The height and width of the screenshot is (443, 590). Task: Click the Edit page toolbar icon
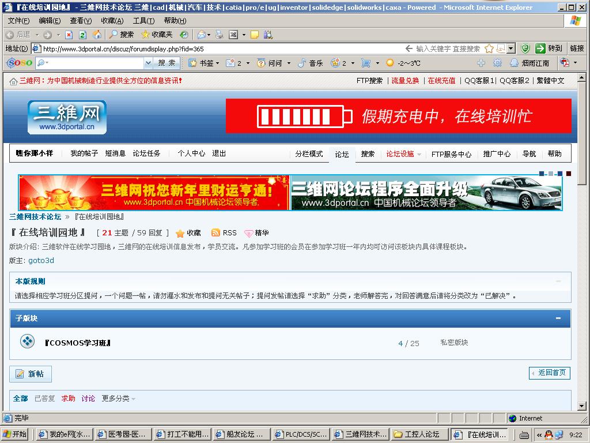click(x=234, y=35)
